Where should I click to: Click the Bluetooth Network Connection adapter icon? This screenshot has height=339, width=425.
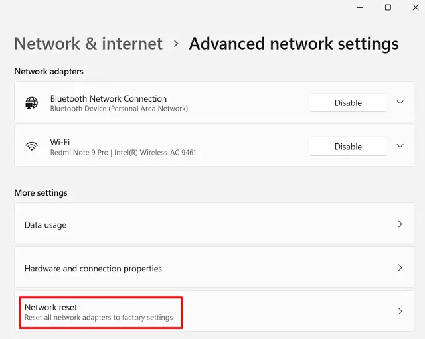click(x=31, y=103)
